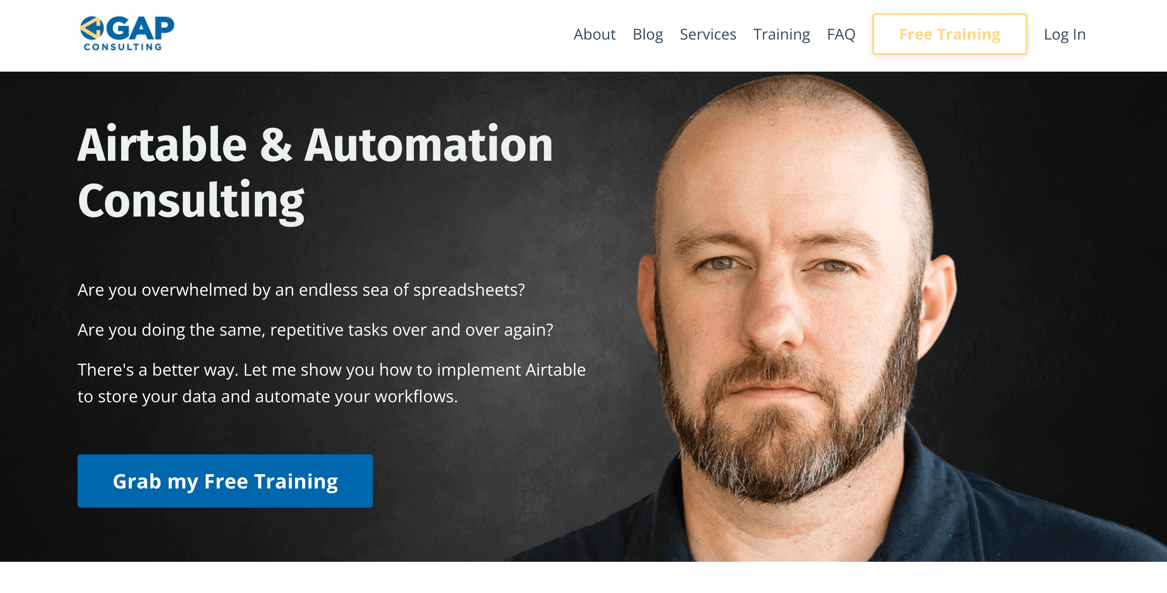
Task: Click the CONSULTING text under the logo
Action: coord(123,47)
